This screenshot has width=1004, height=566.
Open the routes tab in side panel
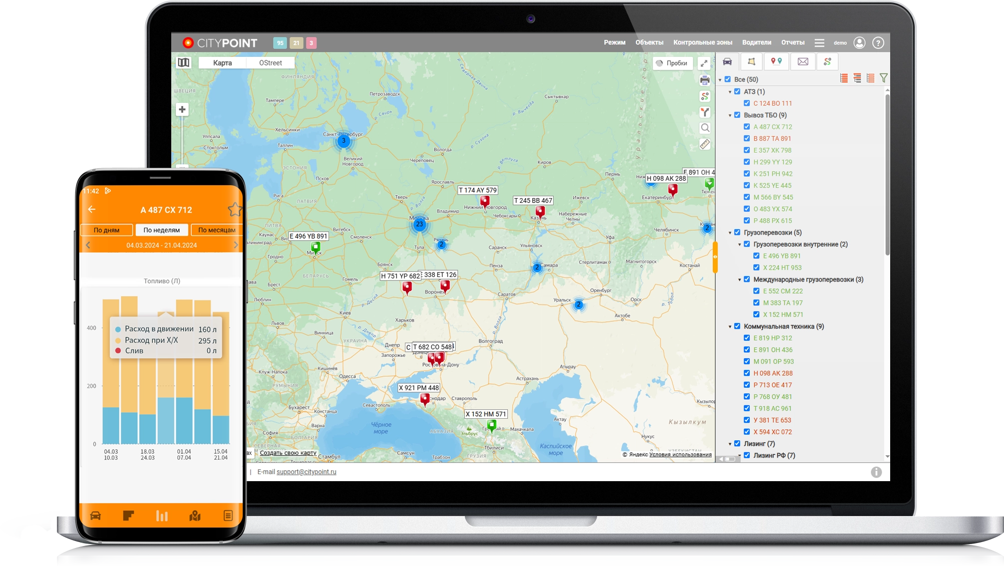[x=827, y=62]
